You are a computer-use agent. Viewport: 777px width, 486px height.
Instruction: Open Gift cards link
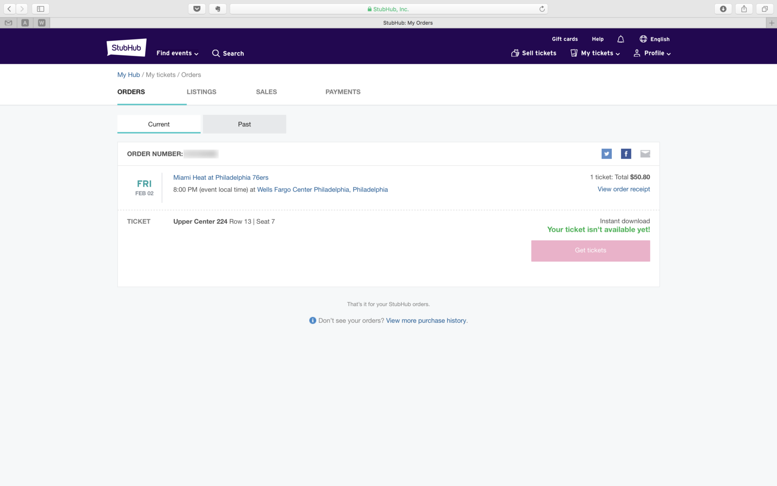click(565, 39)
